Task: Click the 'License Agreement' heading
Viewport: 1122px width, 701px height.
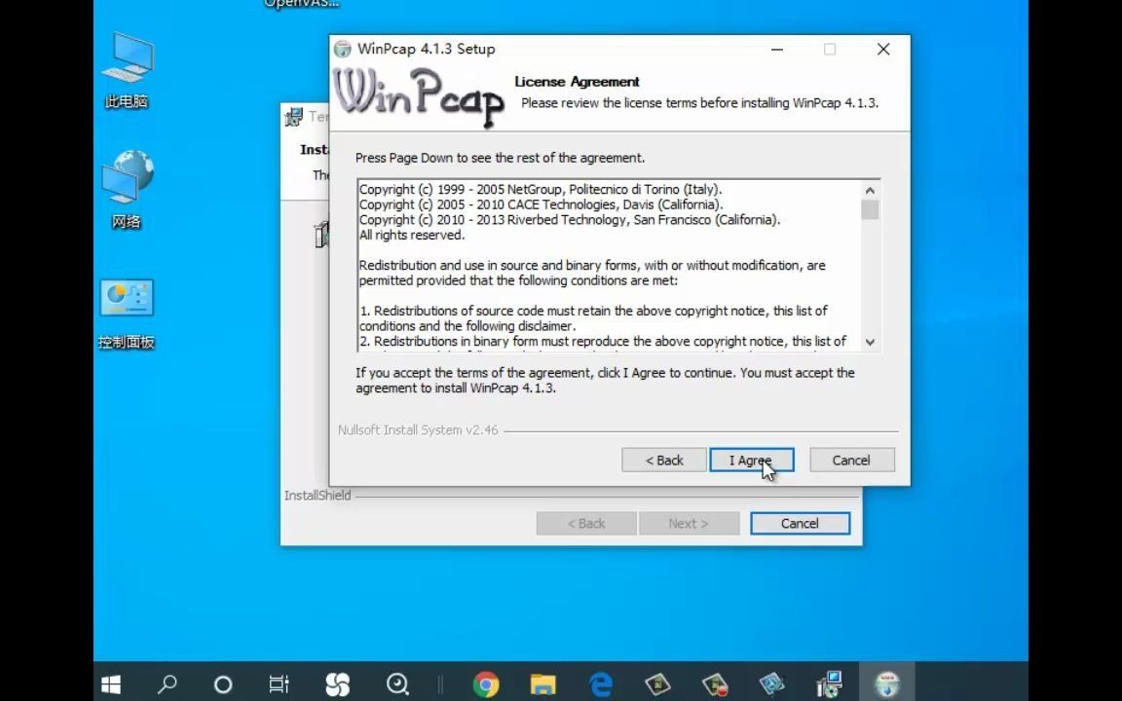Action: 577,82
